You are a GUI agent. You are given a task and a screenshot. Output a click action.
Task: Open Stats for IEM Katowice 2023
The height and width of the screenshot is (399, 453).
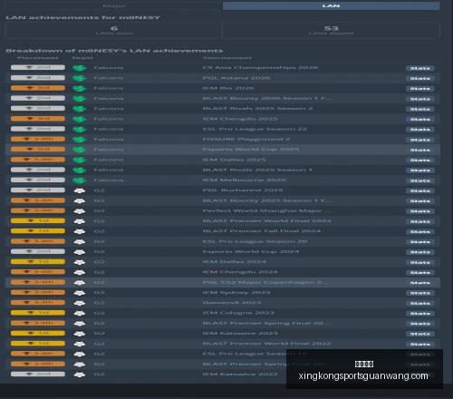coord(420,334)
